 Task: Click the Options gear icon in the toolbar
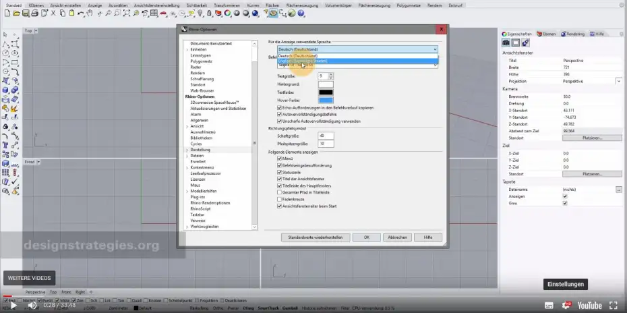click(x=274, y=13)
